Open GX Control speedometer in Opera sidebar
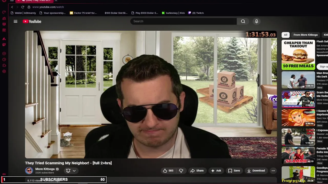The width and height of the screenshot is (328, 184). (x=4, y=12)
